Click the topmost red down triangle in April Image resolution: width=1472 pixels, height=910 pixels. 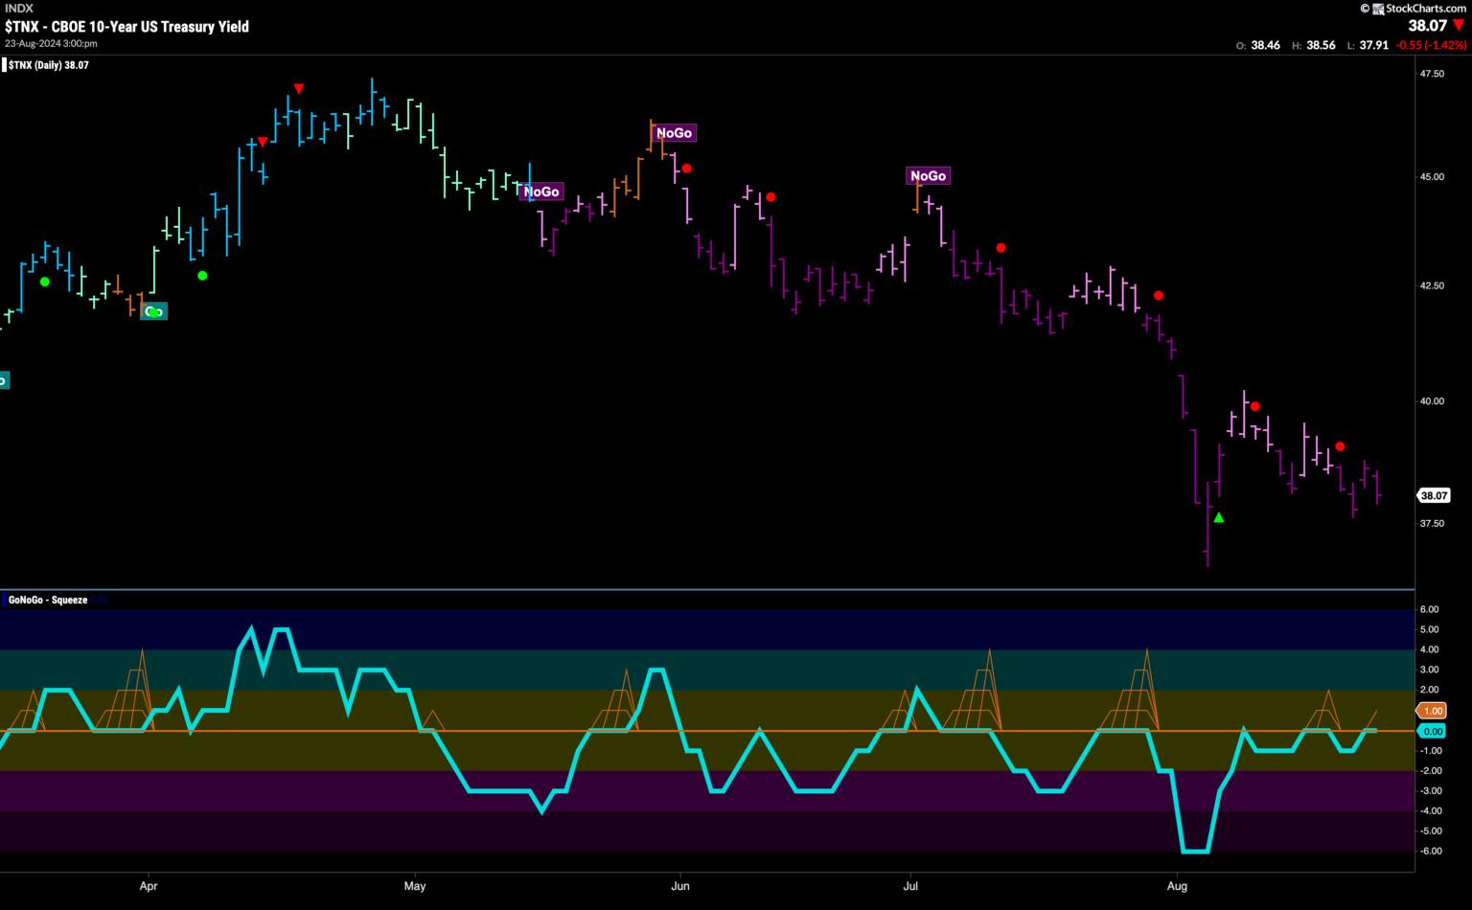pos(299,89)
